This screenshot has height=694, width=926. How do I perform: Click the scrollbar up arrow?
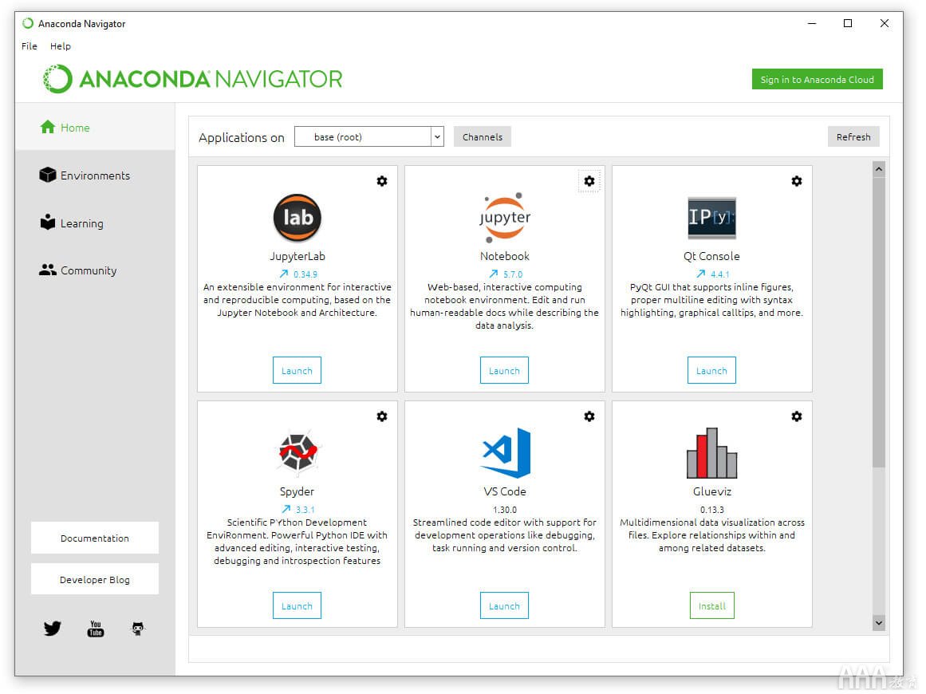[879, 170]
